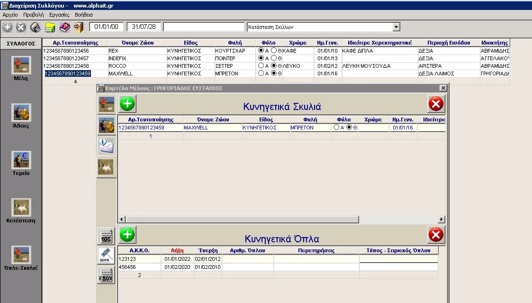532x303 pixels.
Task: Click the hunter license icon in member card
Action: [106, 125]
